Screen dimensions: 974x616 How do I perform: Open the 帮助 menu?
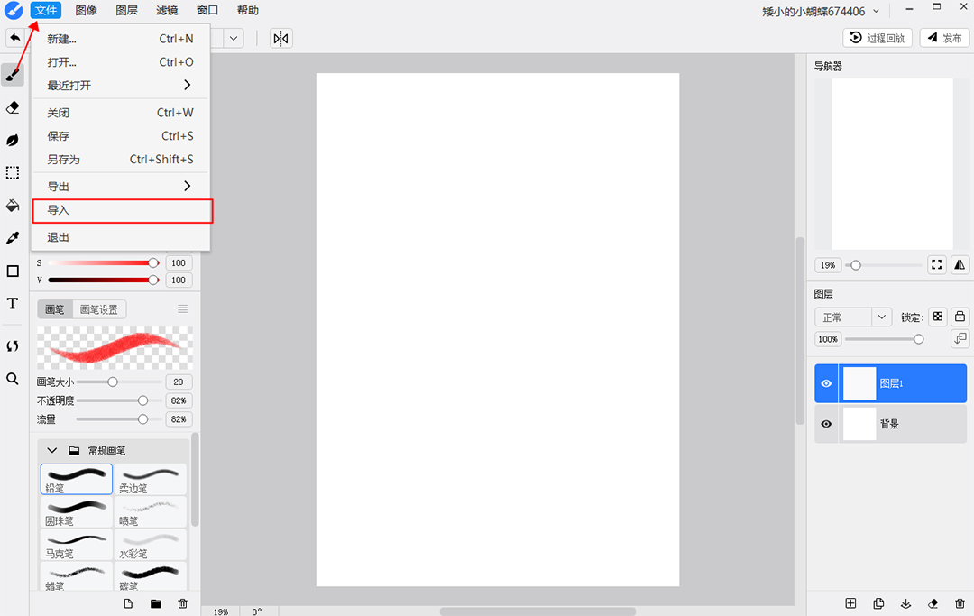(x=248, y=11)
